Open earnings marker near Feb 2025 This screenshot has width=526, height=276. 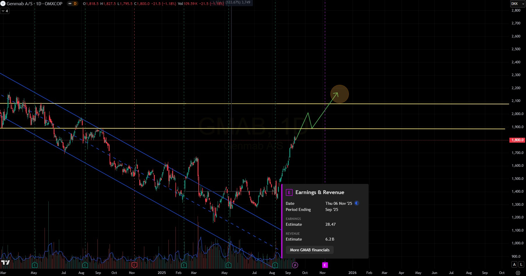point(184,265)
